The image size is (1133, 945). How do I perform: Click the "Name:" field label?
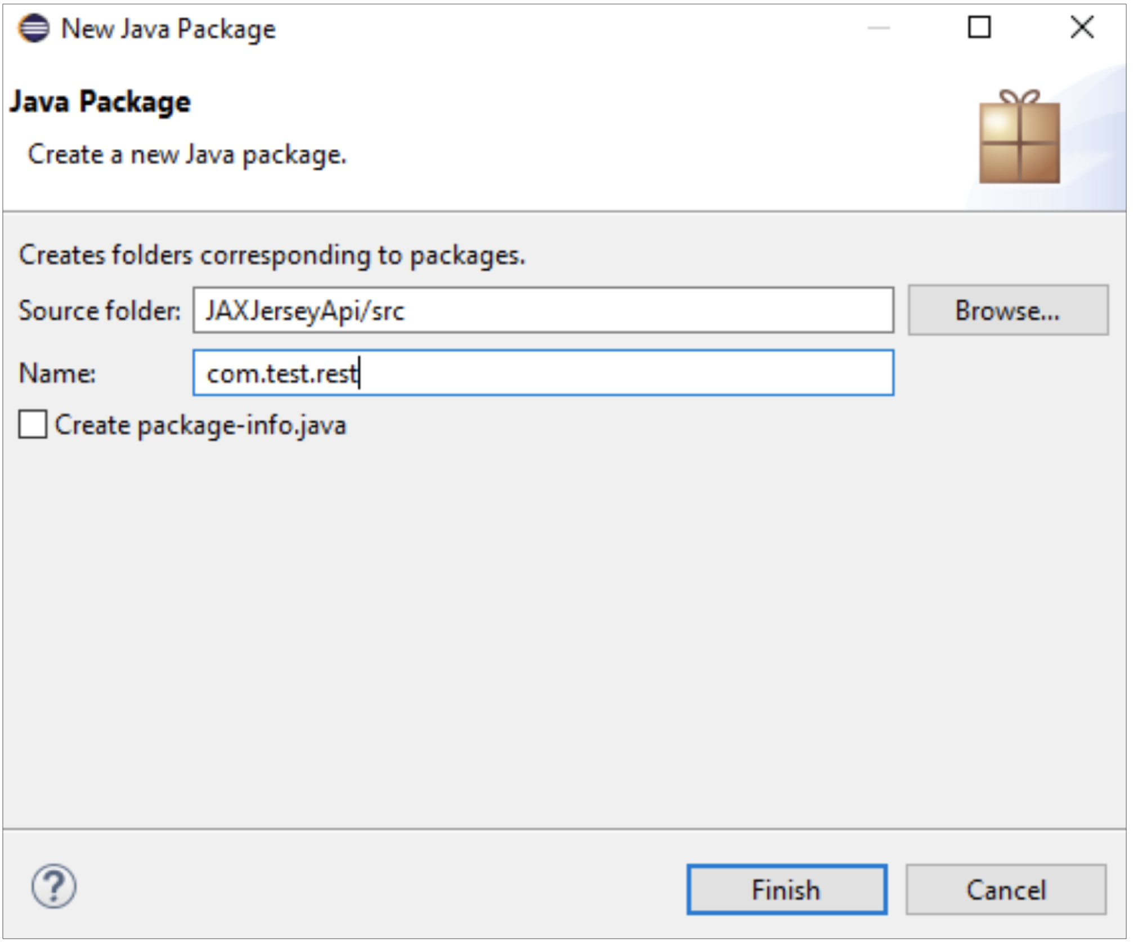tap(57, 373)
